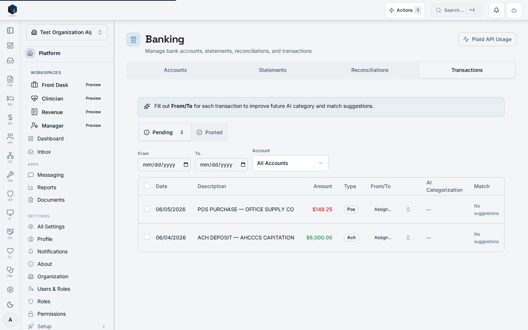Select all transactions header checkbox
528x330 pixels.
pos(147,186)
